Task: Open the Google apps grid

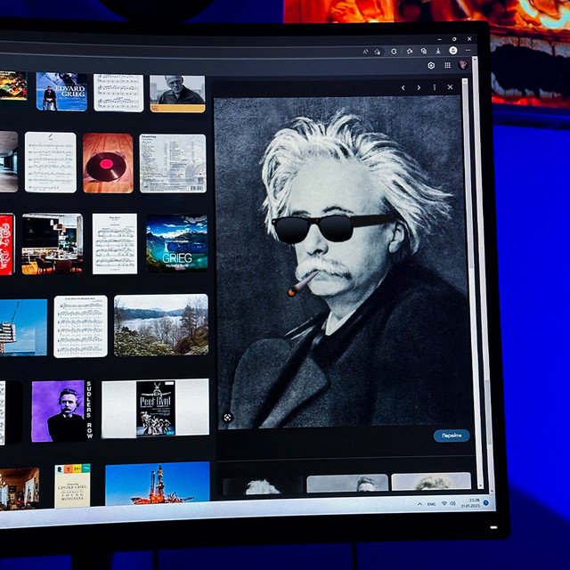Action: click(447, 65)
